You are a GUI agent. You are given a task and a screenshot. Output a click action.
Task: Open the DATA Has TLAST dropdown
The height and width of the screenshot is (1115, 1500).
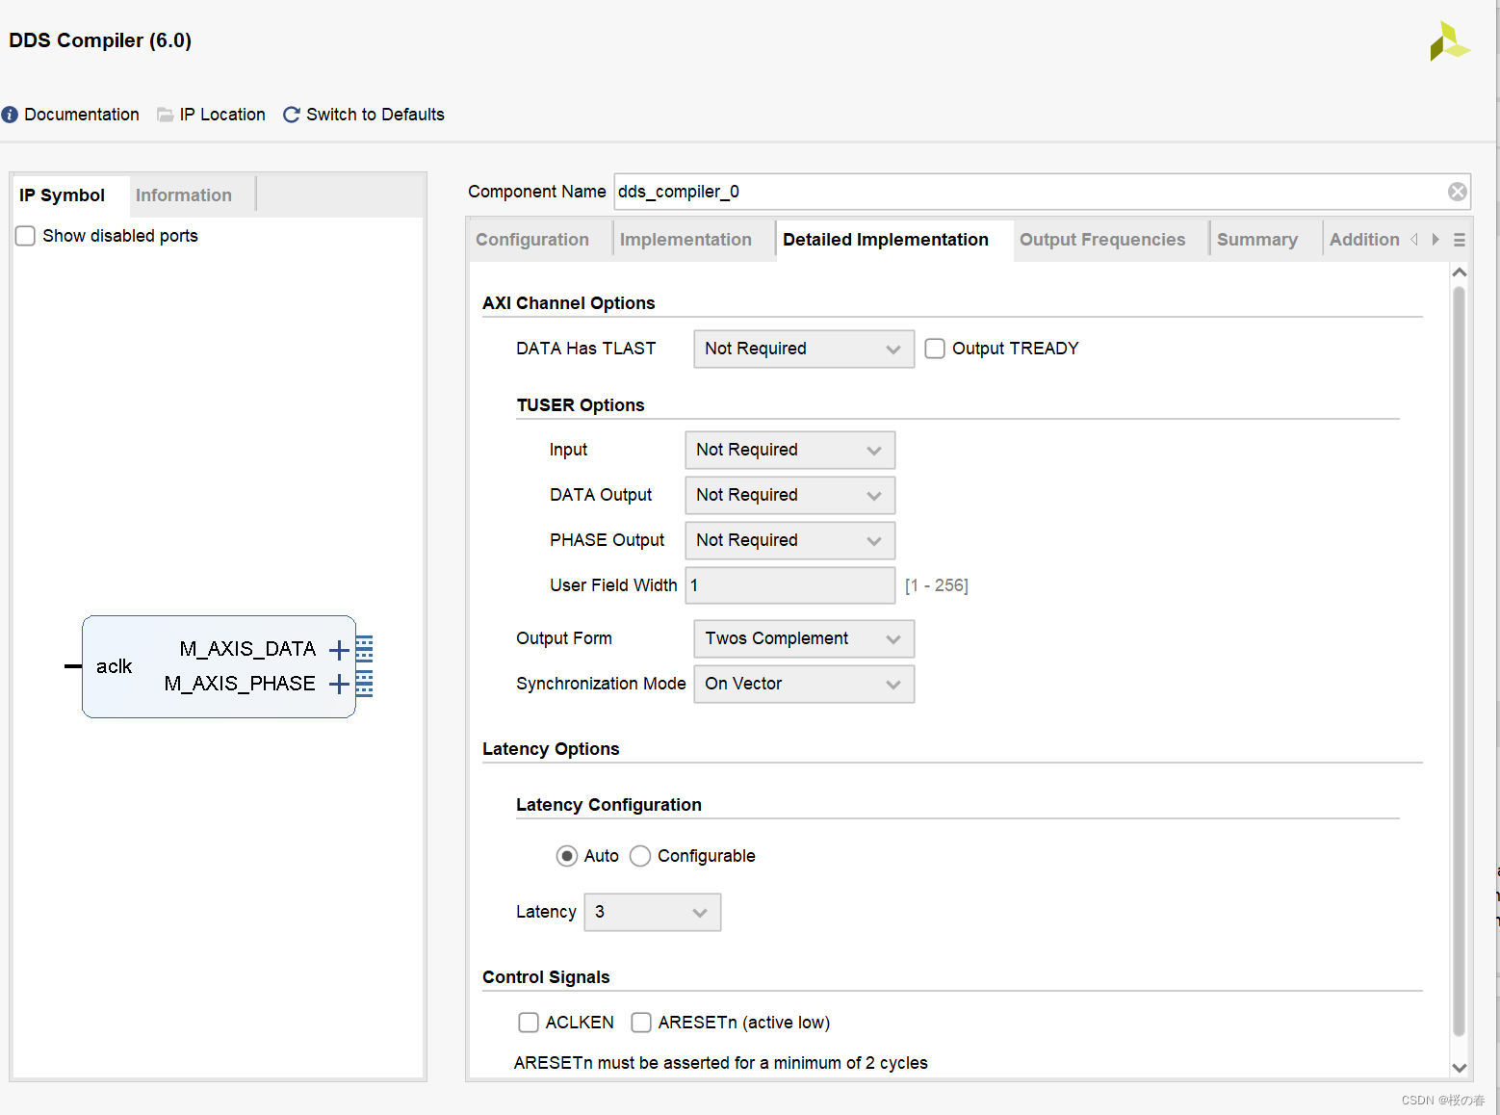point(804,349)
